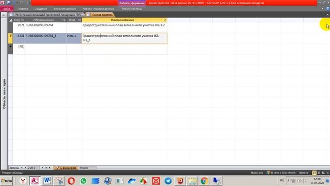Open the Обозначение column filter dropdown

(63, 20)
